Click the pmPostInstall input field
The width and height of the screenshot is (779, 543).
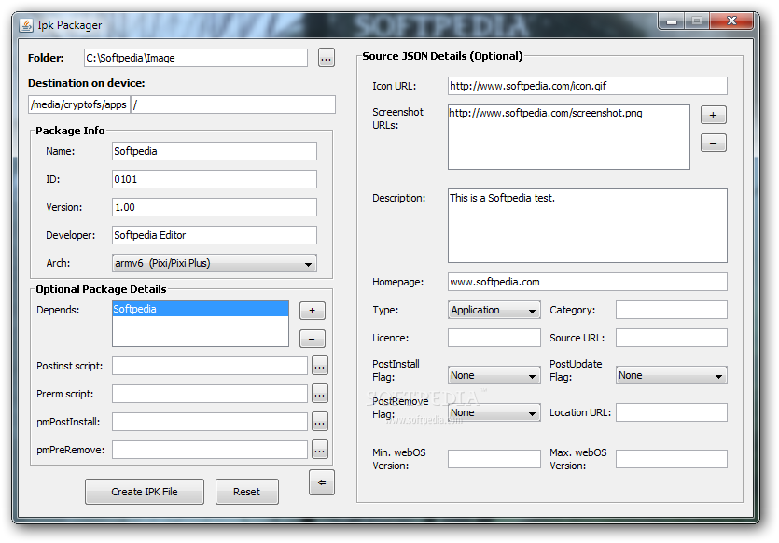[x=210, y=422]
